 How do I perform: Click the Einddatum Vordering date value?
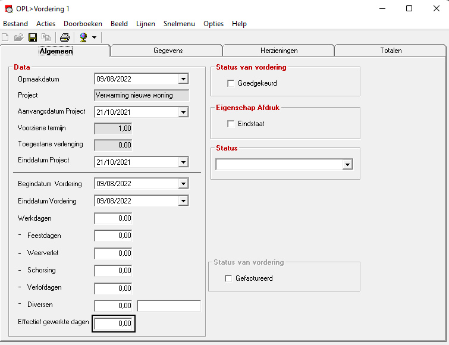114,201
